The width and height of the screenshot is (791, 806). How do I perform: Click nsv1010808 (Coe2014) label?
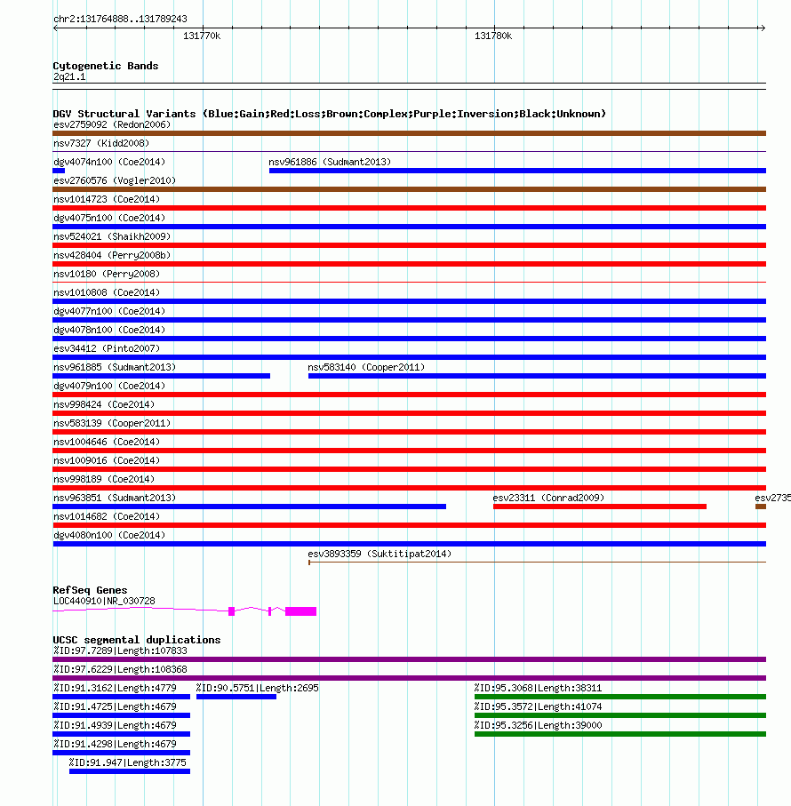click(x=107, y=292)
